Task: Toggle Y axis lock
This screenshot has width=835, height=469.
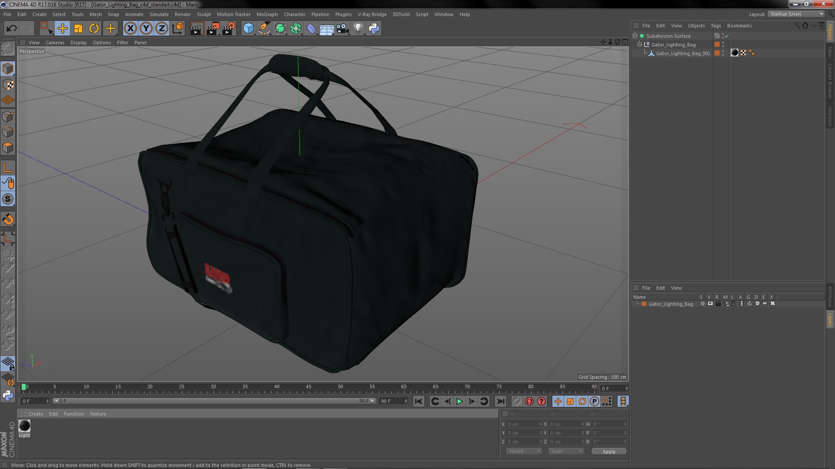Action: tap(146, 29)
